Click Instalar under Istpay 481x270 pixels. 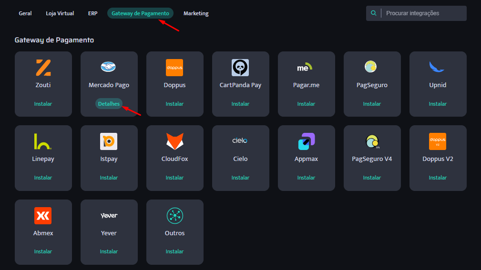click(109, 178)
